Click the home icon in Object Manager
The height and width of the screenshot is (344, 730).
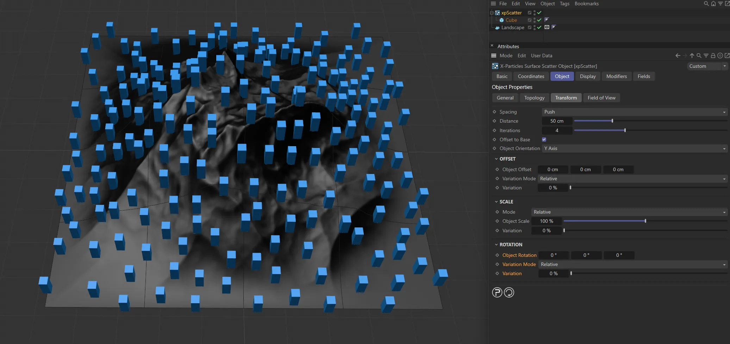[713, 4]
